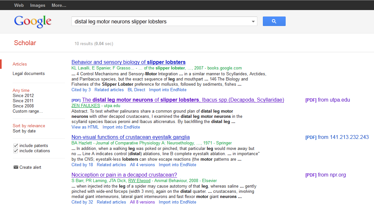
Task: Filter results Since 2011
Action: point(23,101)
